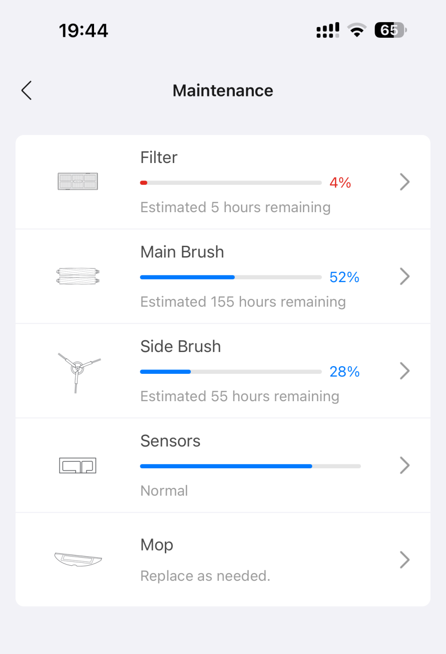Tap 'Replace as needed.' text
The width and height of the screenshot is (446, 654).
205,576
